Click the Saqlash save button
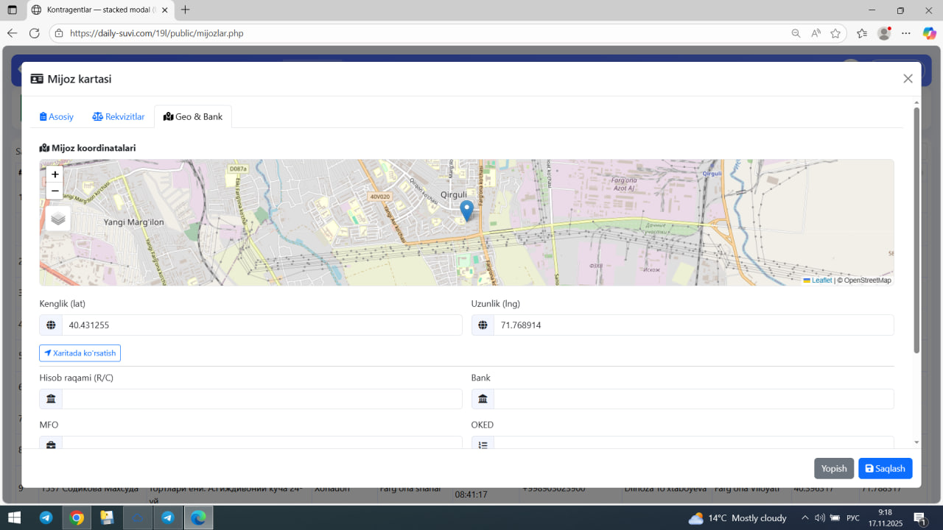 pyautogui.click(x=885, y=468)
